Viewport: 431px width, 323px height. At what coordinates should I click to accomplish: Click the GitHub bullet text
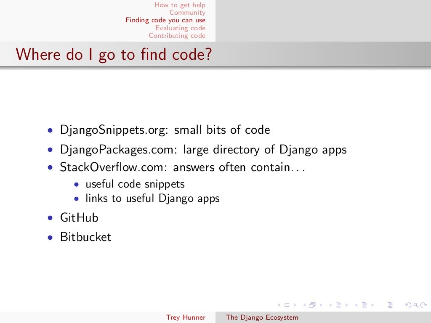[x=79, y=217]
